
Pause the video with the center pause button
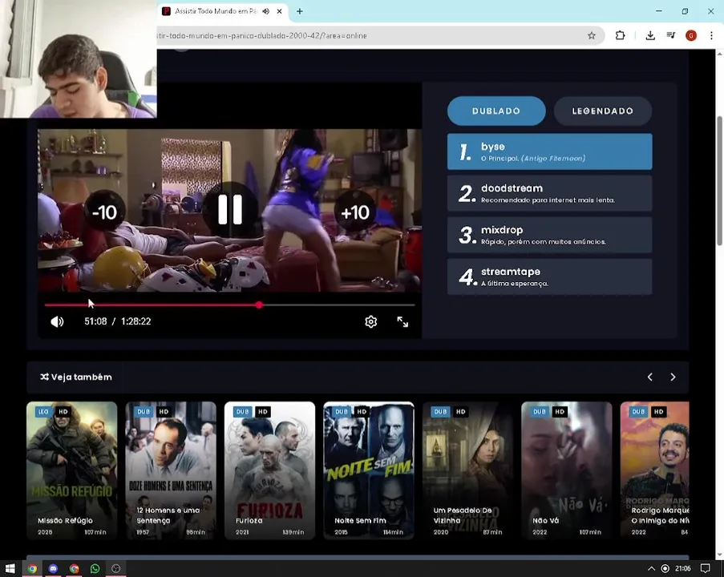[x=230, y=210]
